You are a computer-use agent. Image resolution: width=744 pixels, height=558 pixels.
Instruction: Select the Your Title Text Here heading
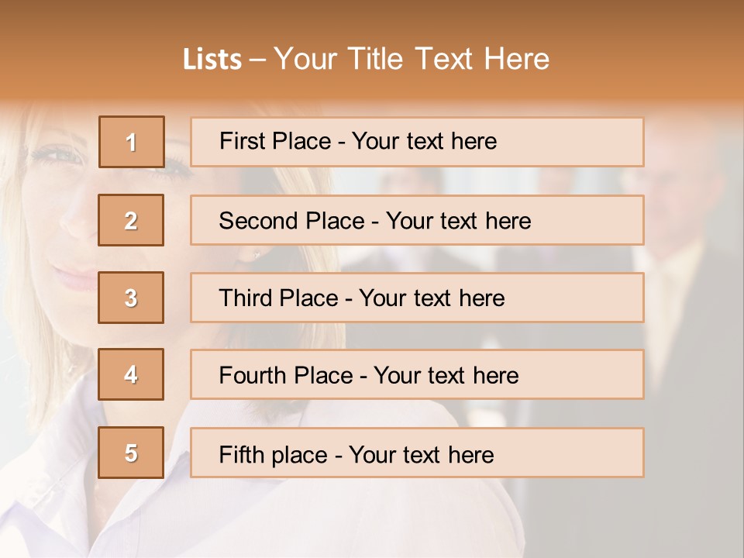pyautogui.click(x=412, y=59)
